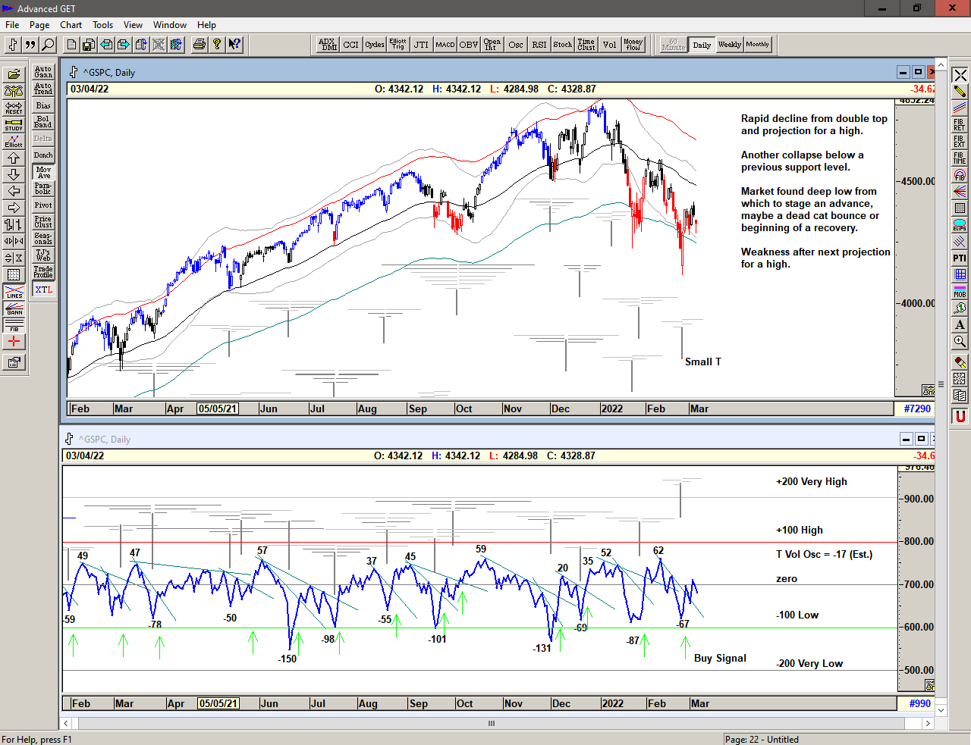This screenshot has height=745, width=971.
Task: Toggle the XTL study button
Action: 43,290
